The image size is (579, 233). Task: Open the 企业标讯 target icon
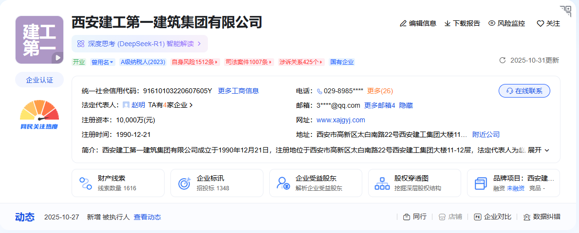coord(184,183)
